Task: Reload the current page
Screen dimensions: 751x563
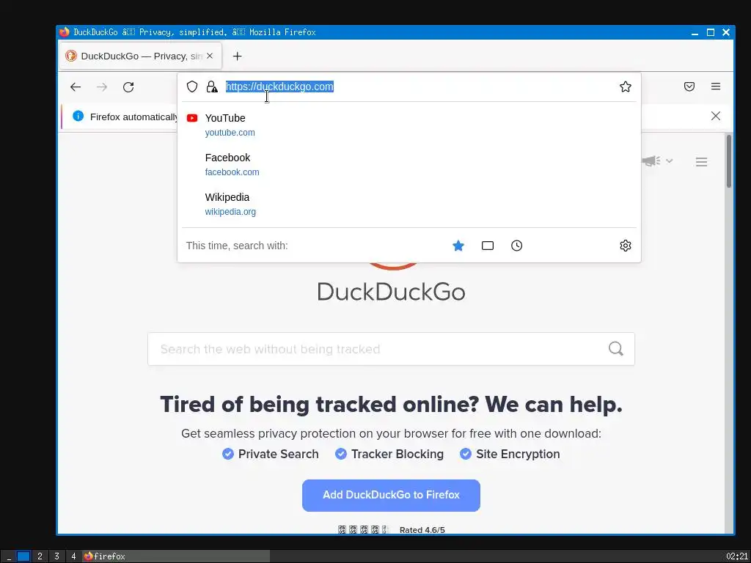Action: point(128,87)
